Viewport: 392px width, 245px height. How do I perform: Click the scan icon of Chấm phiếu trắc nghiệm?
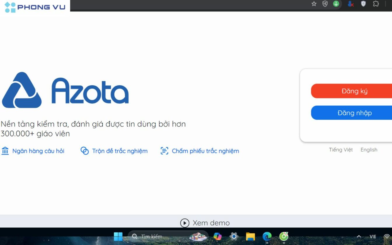pyautogui.click(x=164, y=151)
